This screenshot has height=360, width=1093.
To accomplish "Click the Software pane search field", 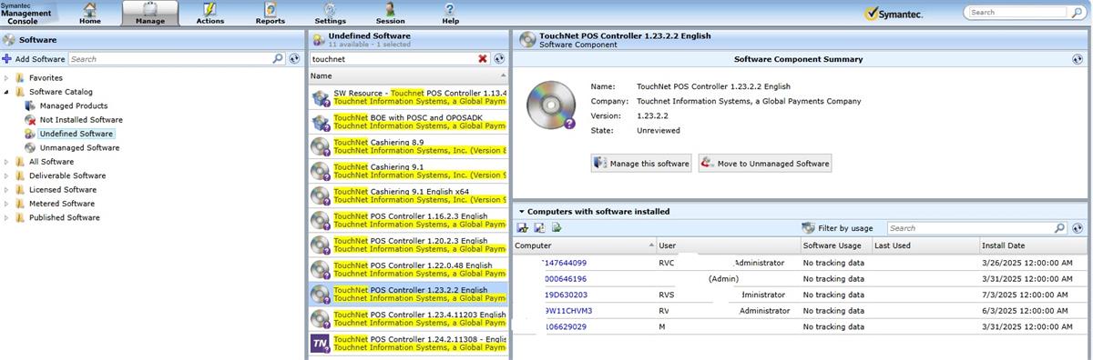I will click(170, 58).
